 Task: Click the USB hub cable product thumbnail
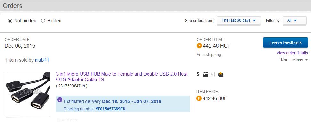[28, 94]
